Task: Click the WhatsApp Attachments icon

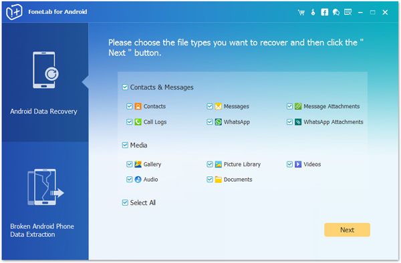Action: [298, 122]
